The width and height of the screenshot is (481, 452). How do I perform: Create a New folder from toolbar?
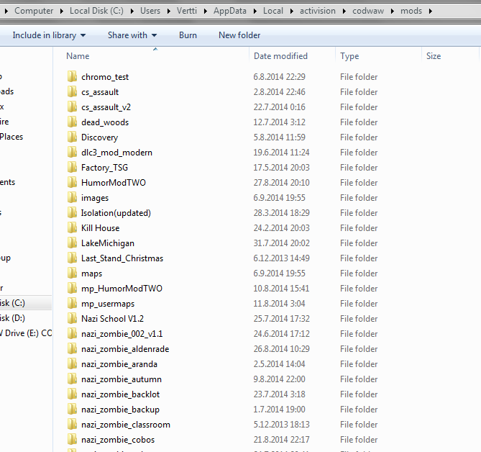[239, 35]
